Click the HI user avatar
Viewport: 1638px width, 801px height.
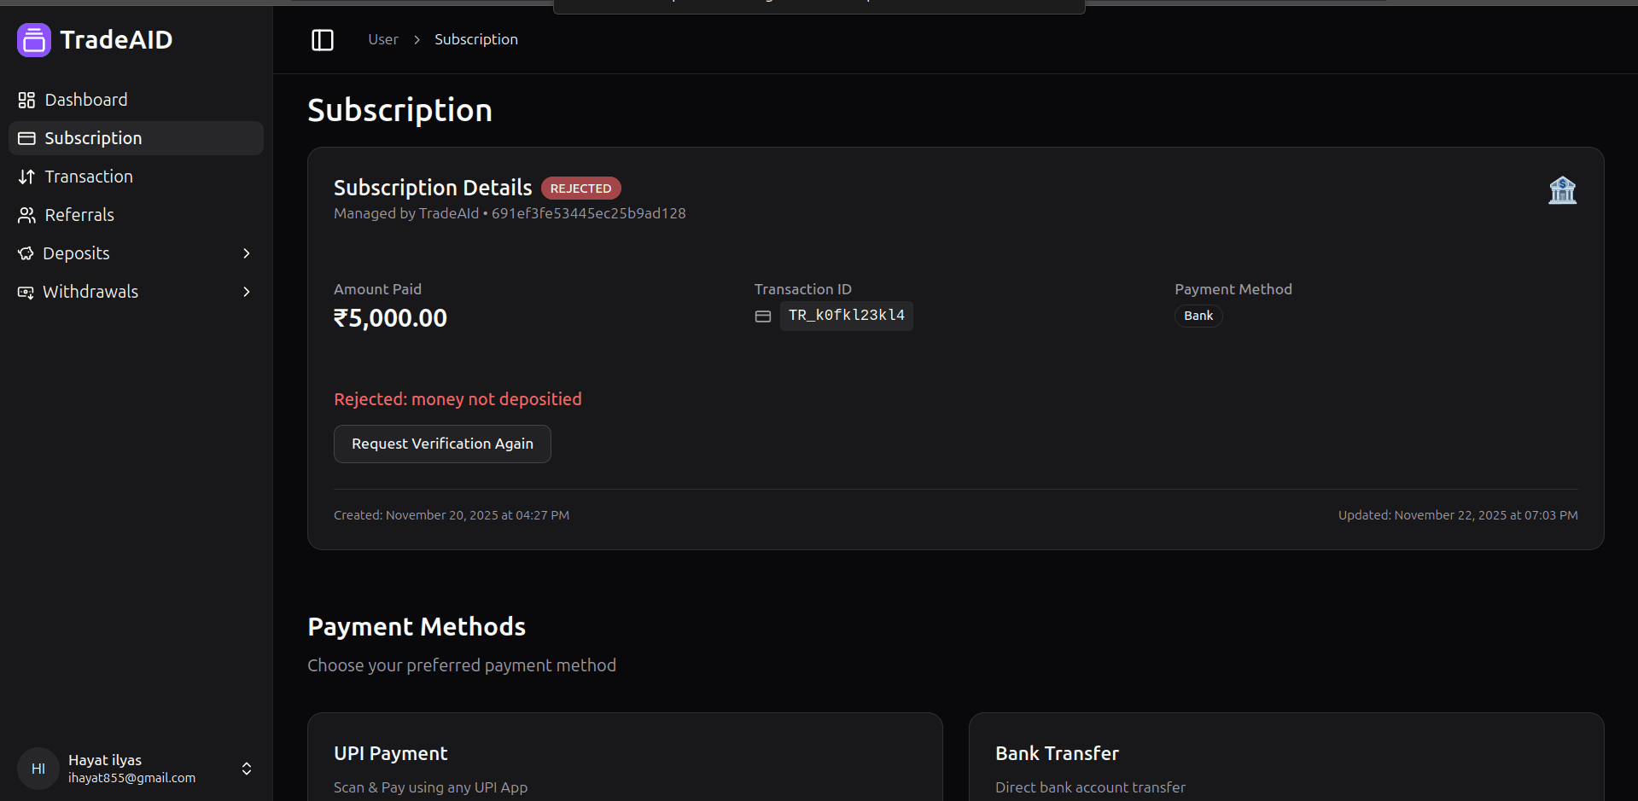click(x=38, y=769)
